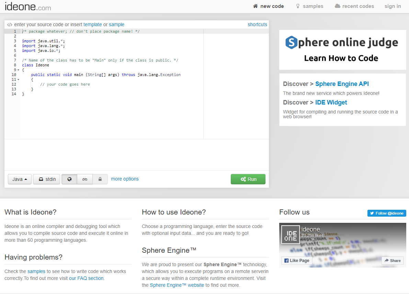Select the secret visibility glasses icon
This screenshot has width=409, height=294.
click(85, 179)
